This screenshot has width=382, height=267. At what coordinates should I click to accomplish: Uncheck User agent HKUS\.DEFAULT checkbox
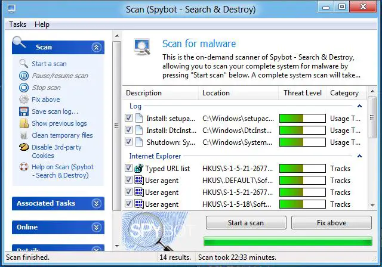[x=128, y=180]
